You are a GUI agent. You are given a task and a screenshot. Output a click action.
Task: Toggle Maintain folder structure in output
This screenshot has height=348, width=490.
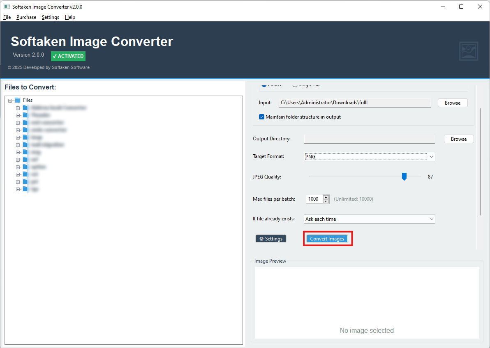[261, 117]
